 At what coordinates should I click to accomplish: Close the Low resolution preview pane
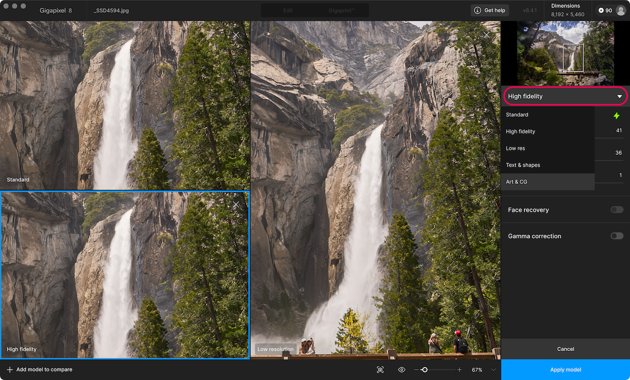[x=487, y=35]
